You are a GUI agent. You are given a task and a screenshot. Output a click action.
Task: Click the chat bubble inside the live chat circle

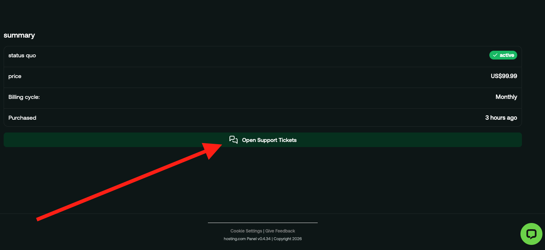point(531,234)
